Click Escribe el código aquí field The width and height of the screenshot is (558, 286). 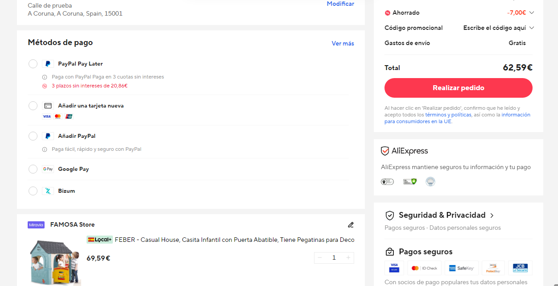(495, 28)
